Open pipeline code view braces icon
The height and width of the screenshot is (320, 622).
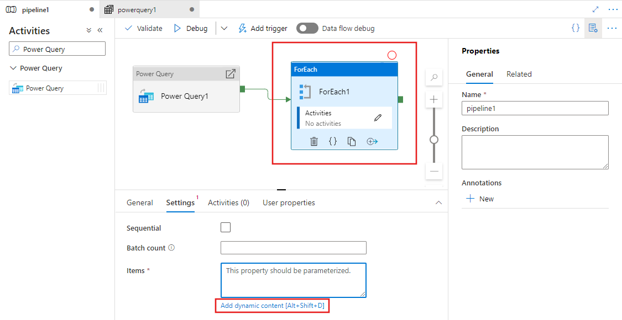pyautogui.click(x=576, y=28)
